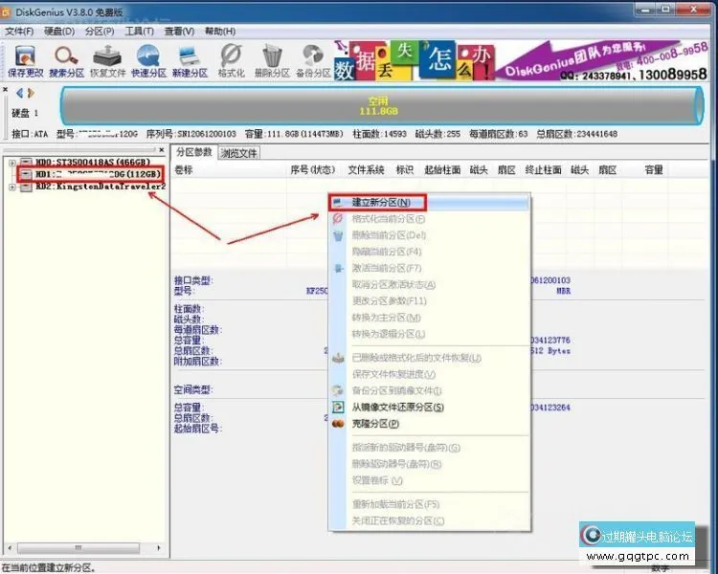Select 克隆分区(P) in the context menu
This screenshot has height=574, width=718.
click(375, 423)
